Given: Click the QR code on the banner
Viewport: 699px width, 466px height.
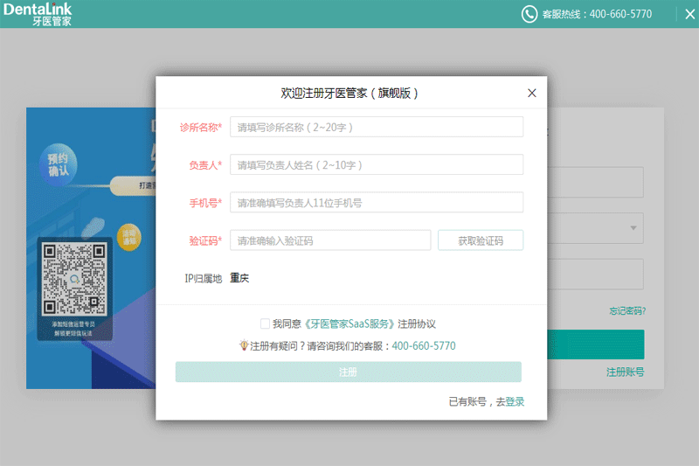Looking at the screenshot, I should [x=74, y=280].
